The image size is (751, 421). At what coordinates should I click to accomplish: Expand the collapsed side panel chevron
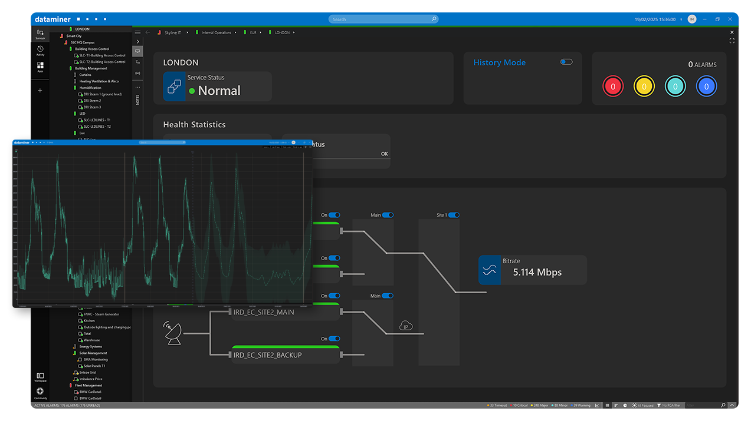[x=137, y=42]
